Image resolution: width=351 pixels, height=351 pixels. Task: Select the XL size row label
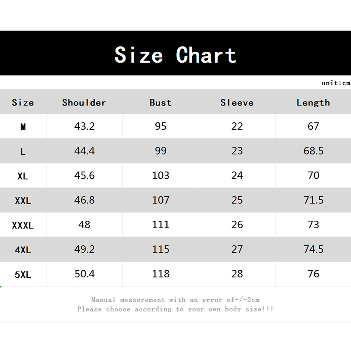point(23,176)
